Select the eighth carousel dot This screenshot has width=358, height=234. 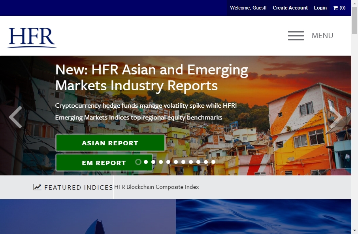click(191, 162)
